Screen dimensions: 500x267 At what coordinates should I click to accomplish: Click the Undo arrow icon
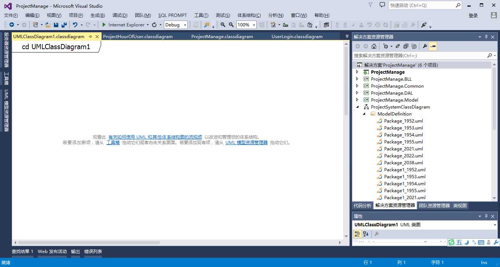(x=75, y=25)
